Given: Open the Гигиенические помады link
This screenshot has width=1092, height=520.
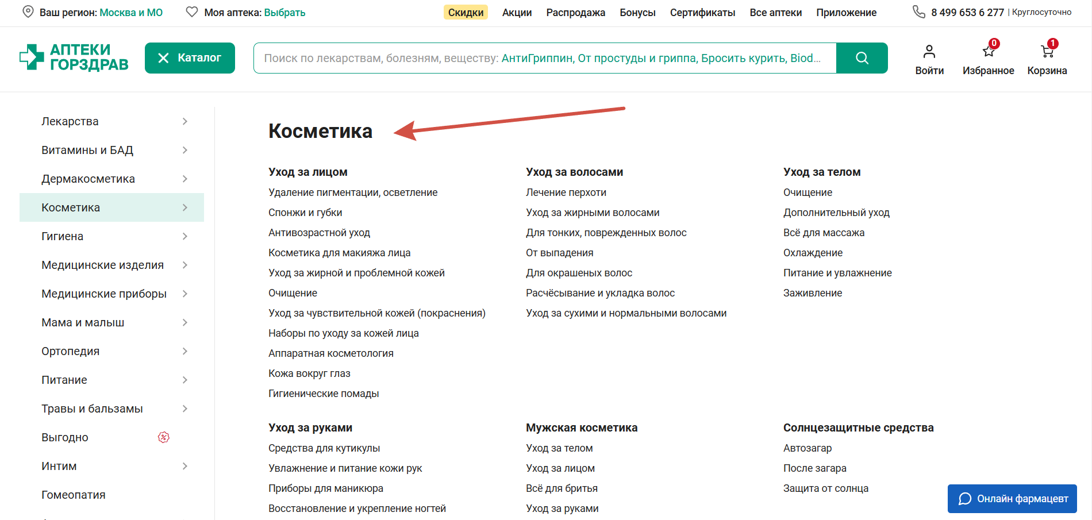Looking at the screenshot, I should [x=324, y=394].
